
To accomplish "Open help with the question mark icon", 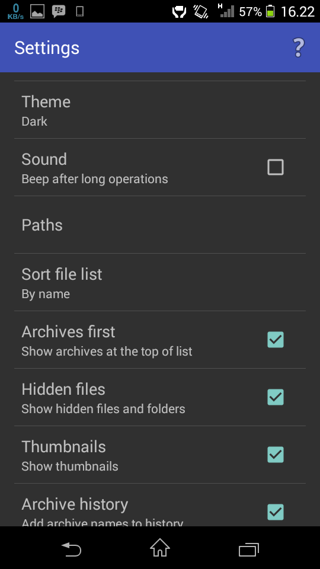I will (x=298, y=48).
